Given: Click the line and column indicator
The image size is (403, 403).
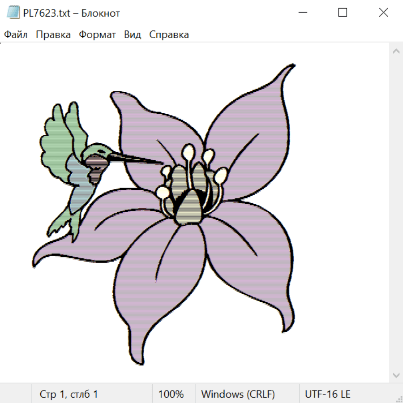Looking at the screenshot, I should coord(69,394).
